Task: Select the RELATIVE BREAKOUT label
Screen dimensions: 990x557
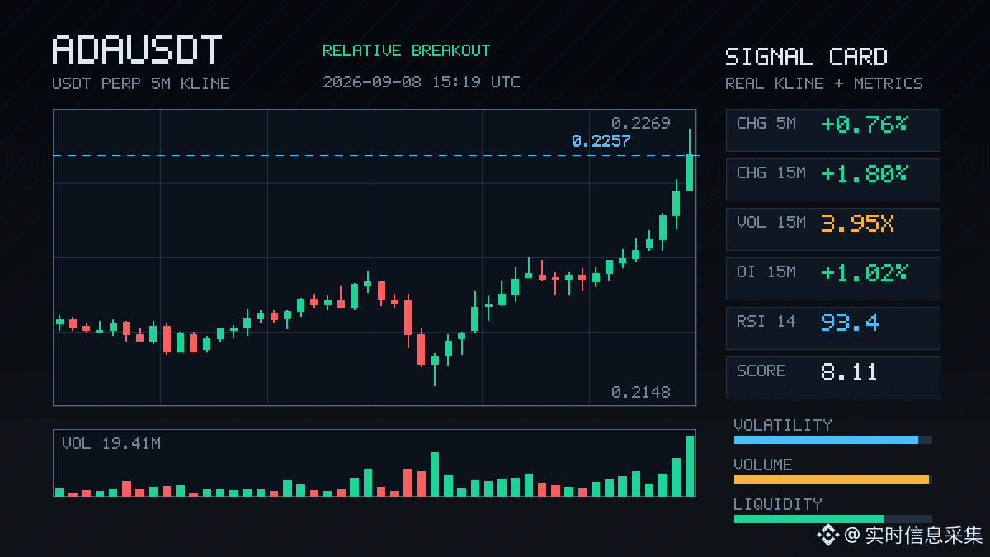Action: [406, 51]
